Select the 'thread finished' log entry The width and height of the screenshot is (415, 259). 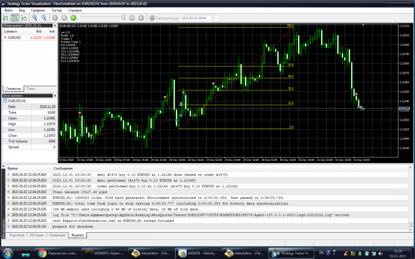[207, 221]
